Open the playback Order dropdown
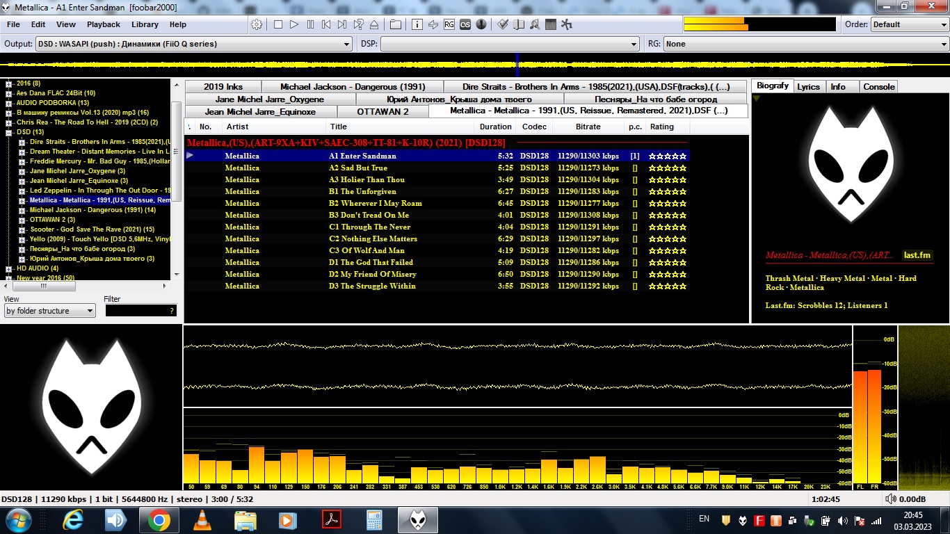The width and height of the screenshot is (950, 534). click(x=910, y=24)
